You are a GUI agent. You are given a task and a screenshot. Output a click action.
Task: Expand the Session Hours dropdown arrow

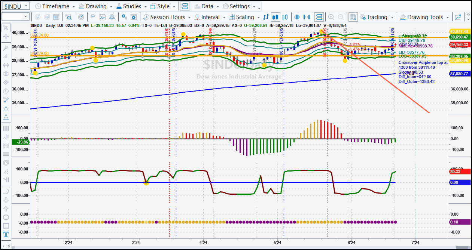189,17
